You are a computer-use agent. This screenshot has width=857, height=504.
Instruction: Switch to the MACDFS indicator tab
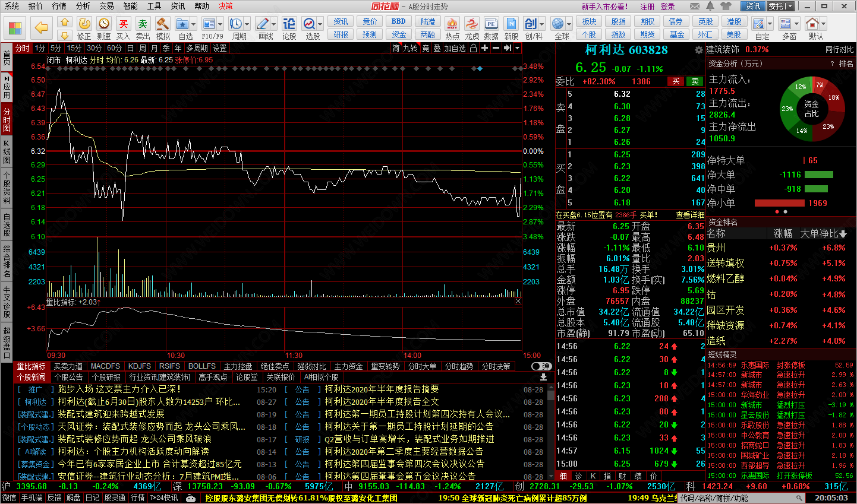[105, 366]
